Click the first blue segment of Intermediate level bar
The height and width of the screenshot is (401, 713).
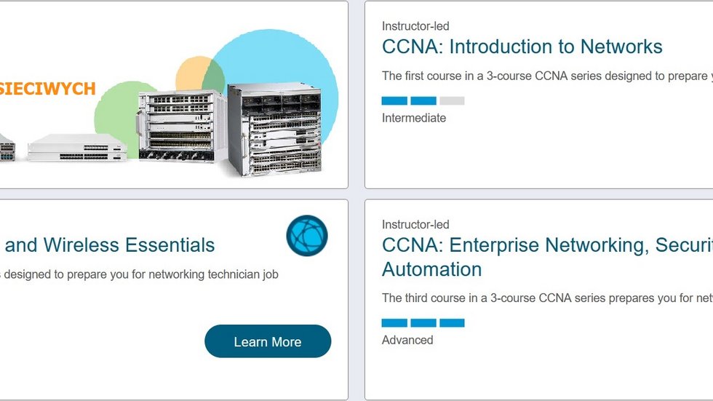click(x=394, y=101)
